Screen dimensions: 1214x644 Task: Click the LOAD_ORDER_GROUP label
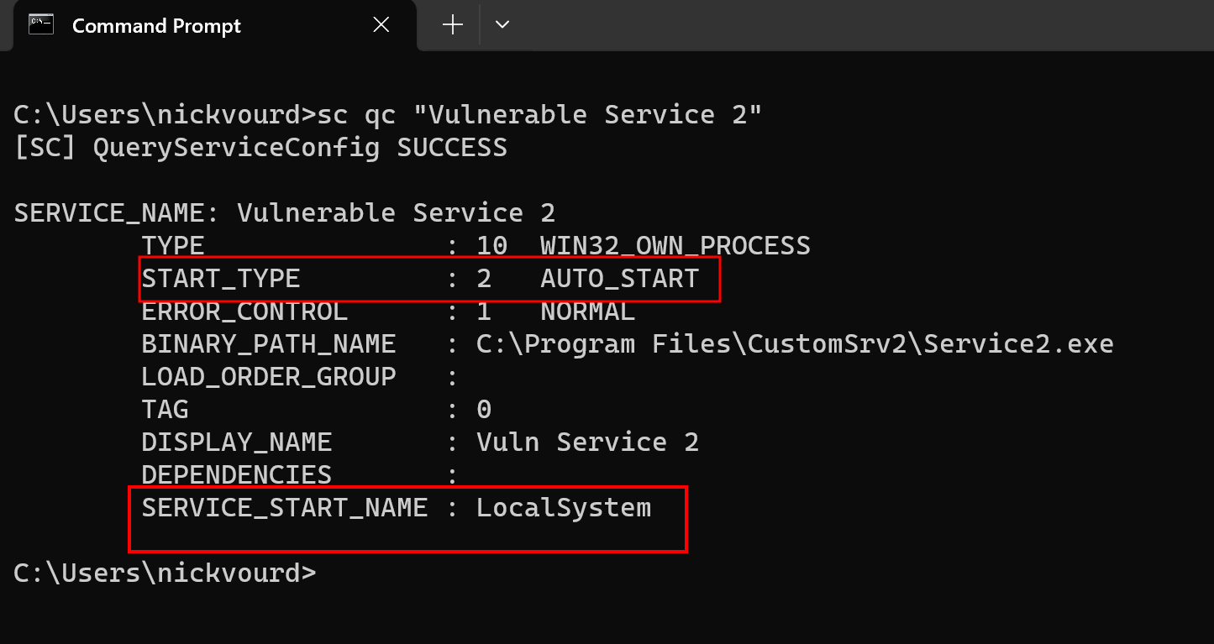tap(268, 377)
